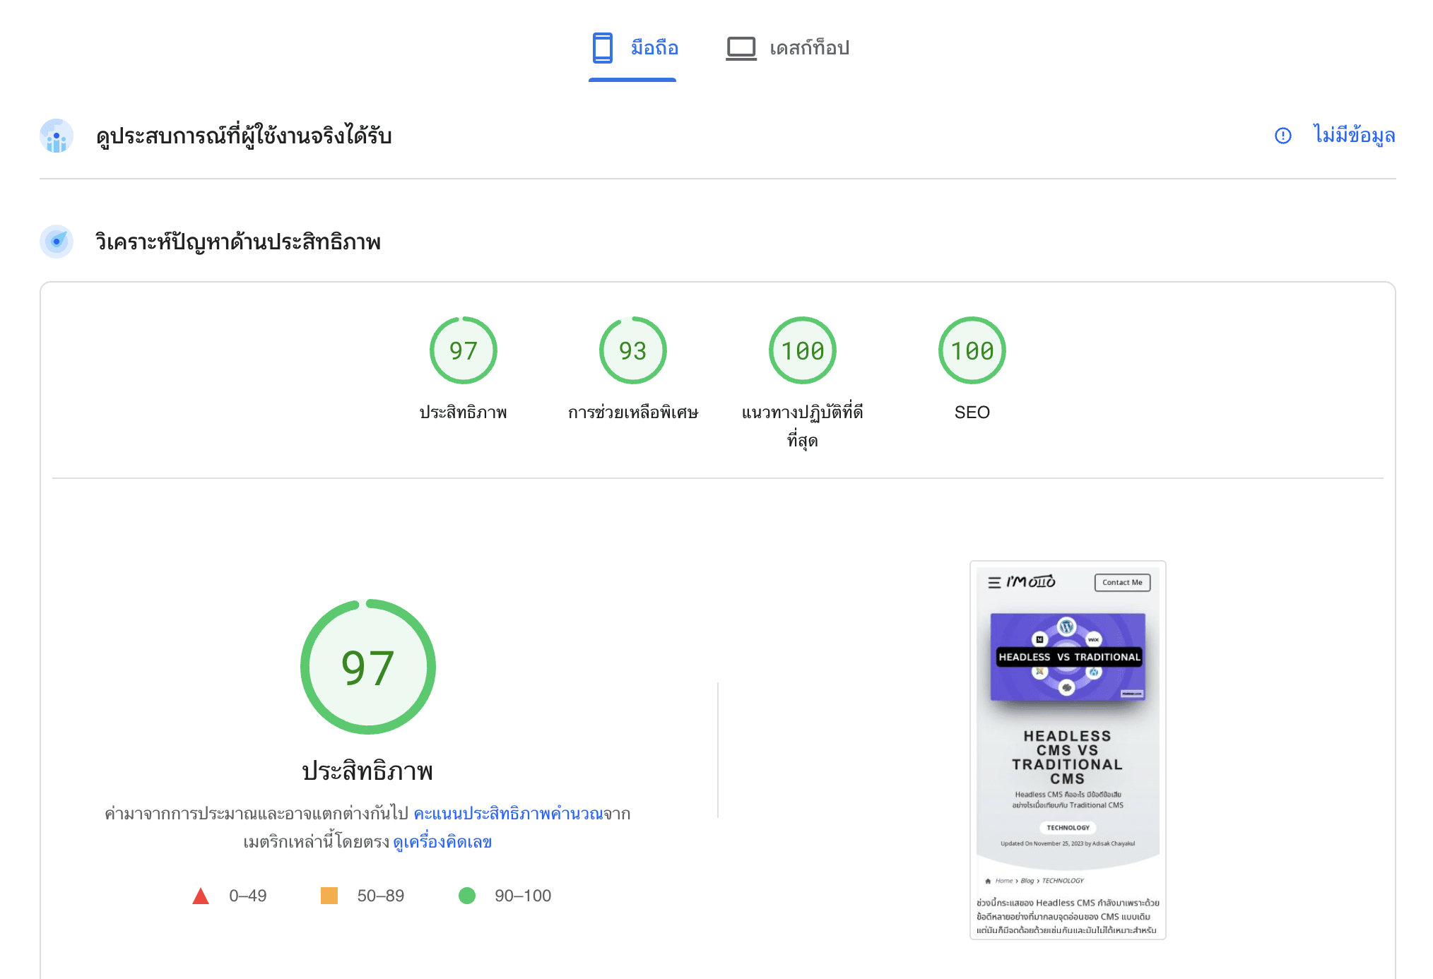Image resolution: width=1433 pixels, height=979 pixels.
Task: Select the 100 best practices score gauge
Action: click(x=803, y=351)
